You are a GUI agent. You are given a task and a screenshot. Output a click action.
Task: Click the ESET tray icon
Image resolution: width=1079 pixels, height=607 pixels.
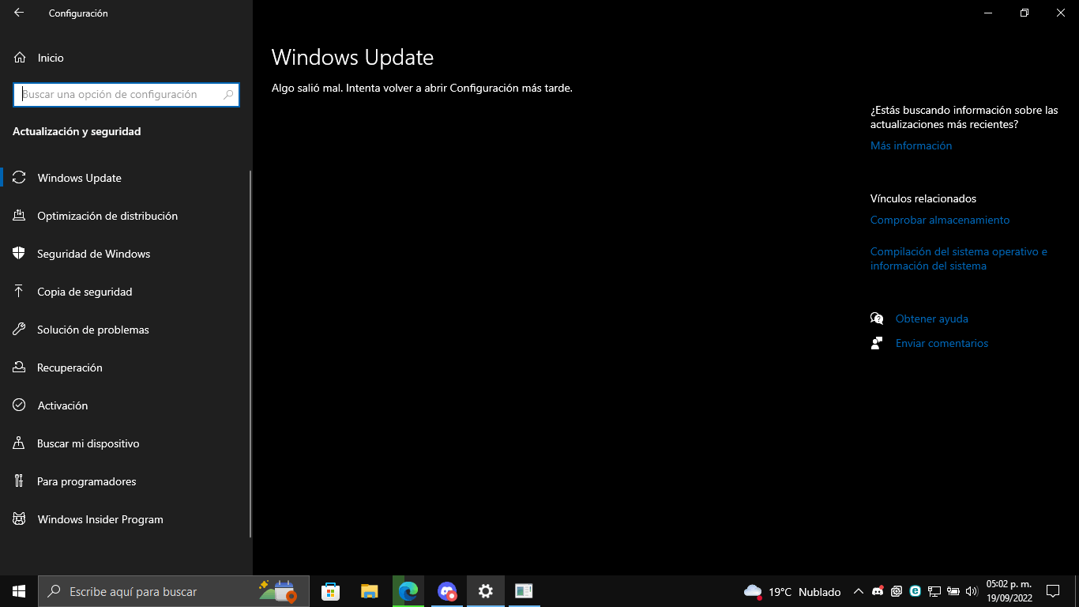pyautogui.click(x=915, y=591)
